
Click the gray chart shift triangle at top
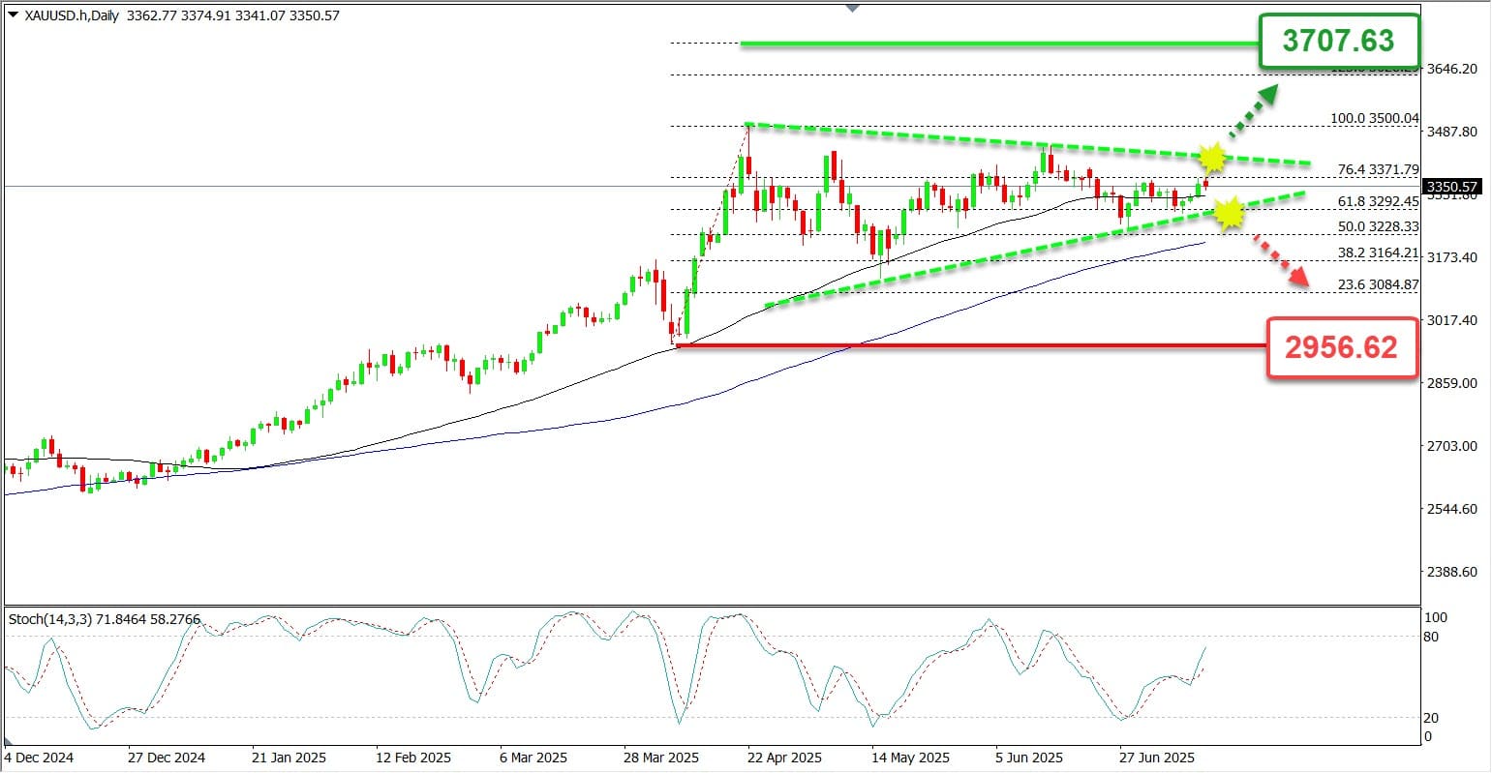(x=852, y=8)
